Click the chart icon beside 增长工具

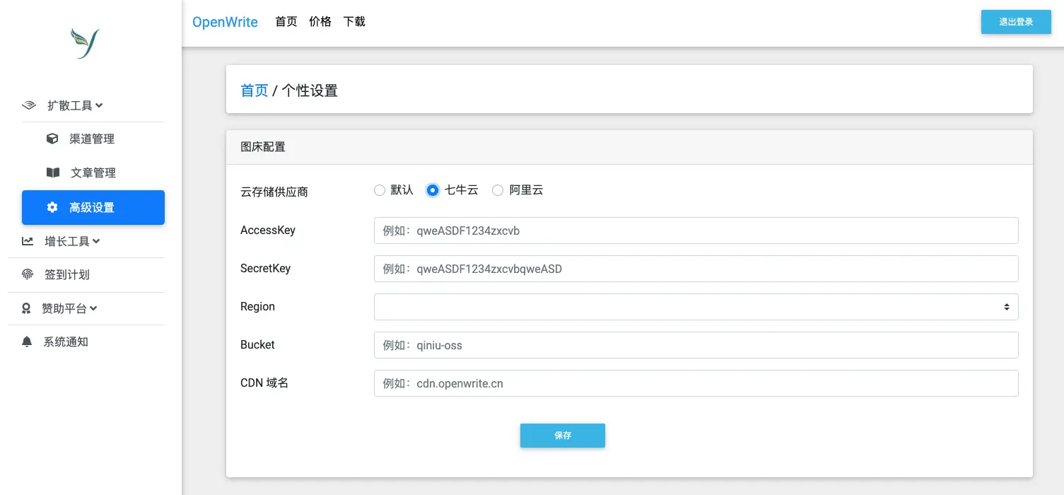[x=28, y=241]
